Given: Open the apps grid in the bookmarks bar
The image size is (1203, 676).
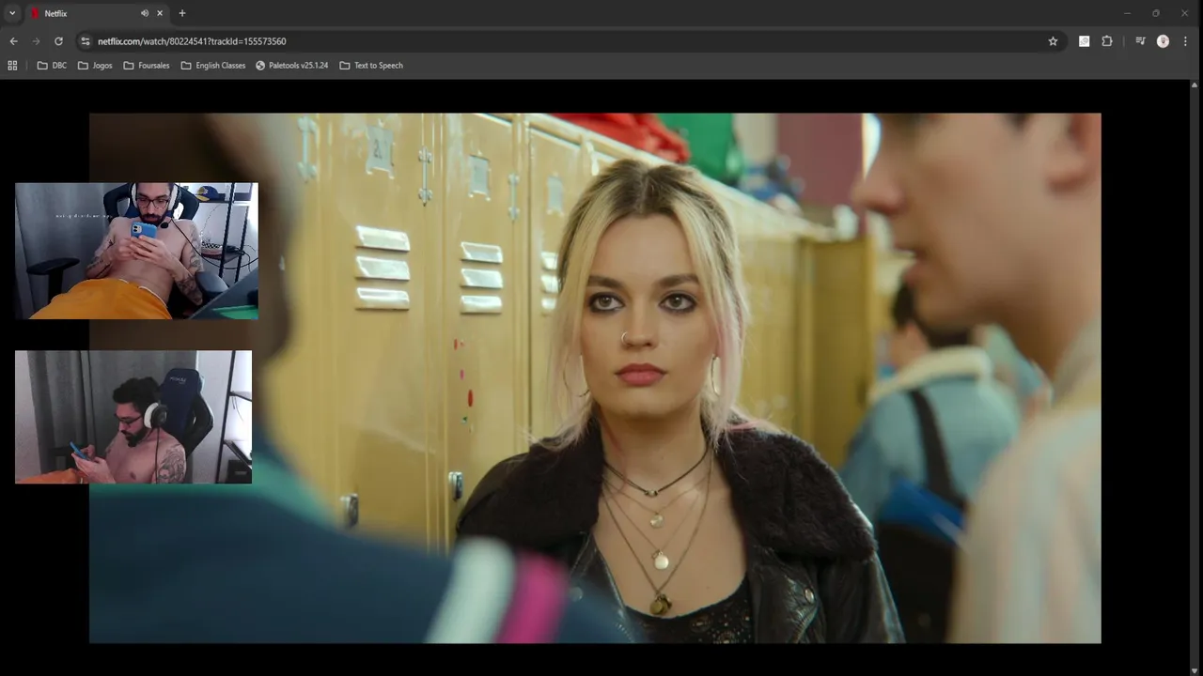Looking at the screenshot, I should [x=12, y=66].
